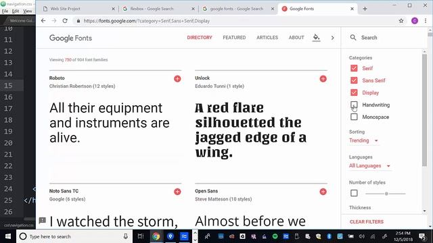The image size is (433, 243).
Task: Open the Edit menu in the editor window
Action: click(x=16, y=11)
